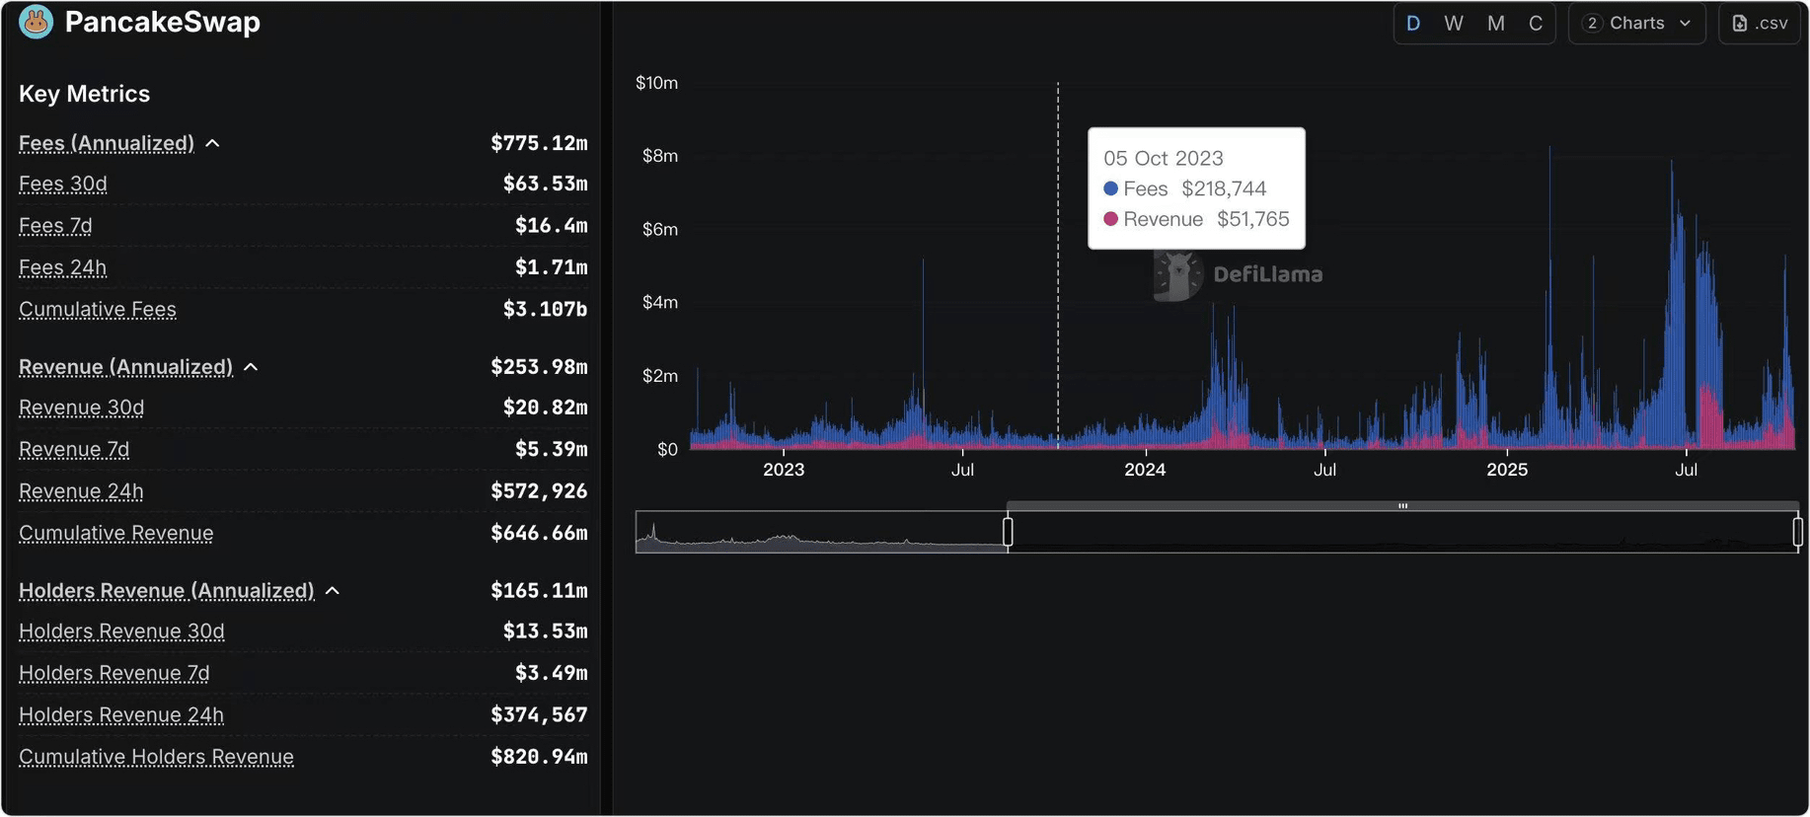Switch chart to Daily (D) interval
The height and width of the screenshot is (817, 1810).
tap(1413, 23)
